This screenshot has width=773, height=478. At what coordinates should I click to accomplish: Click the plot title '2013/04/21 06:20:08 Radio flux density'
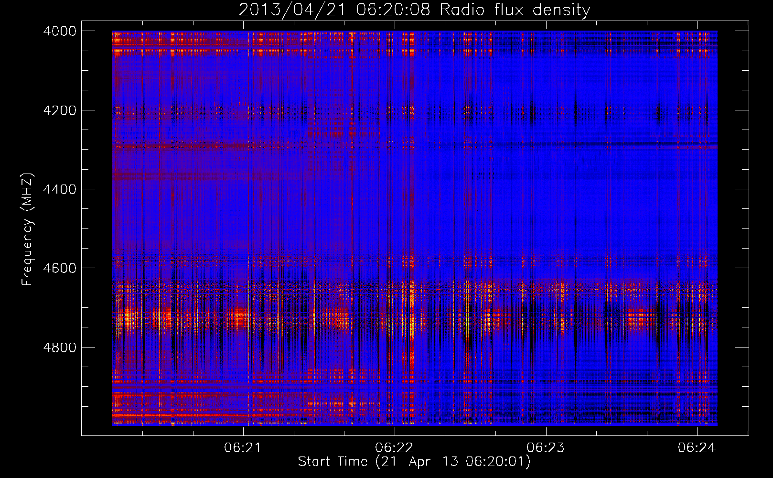[x=414, y=10]
